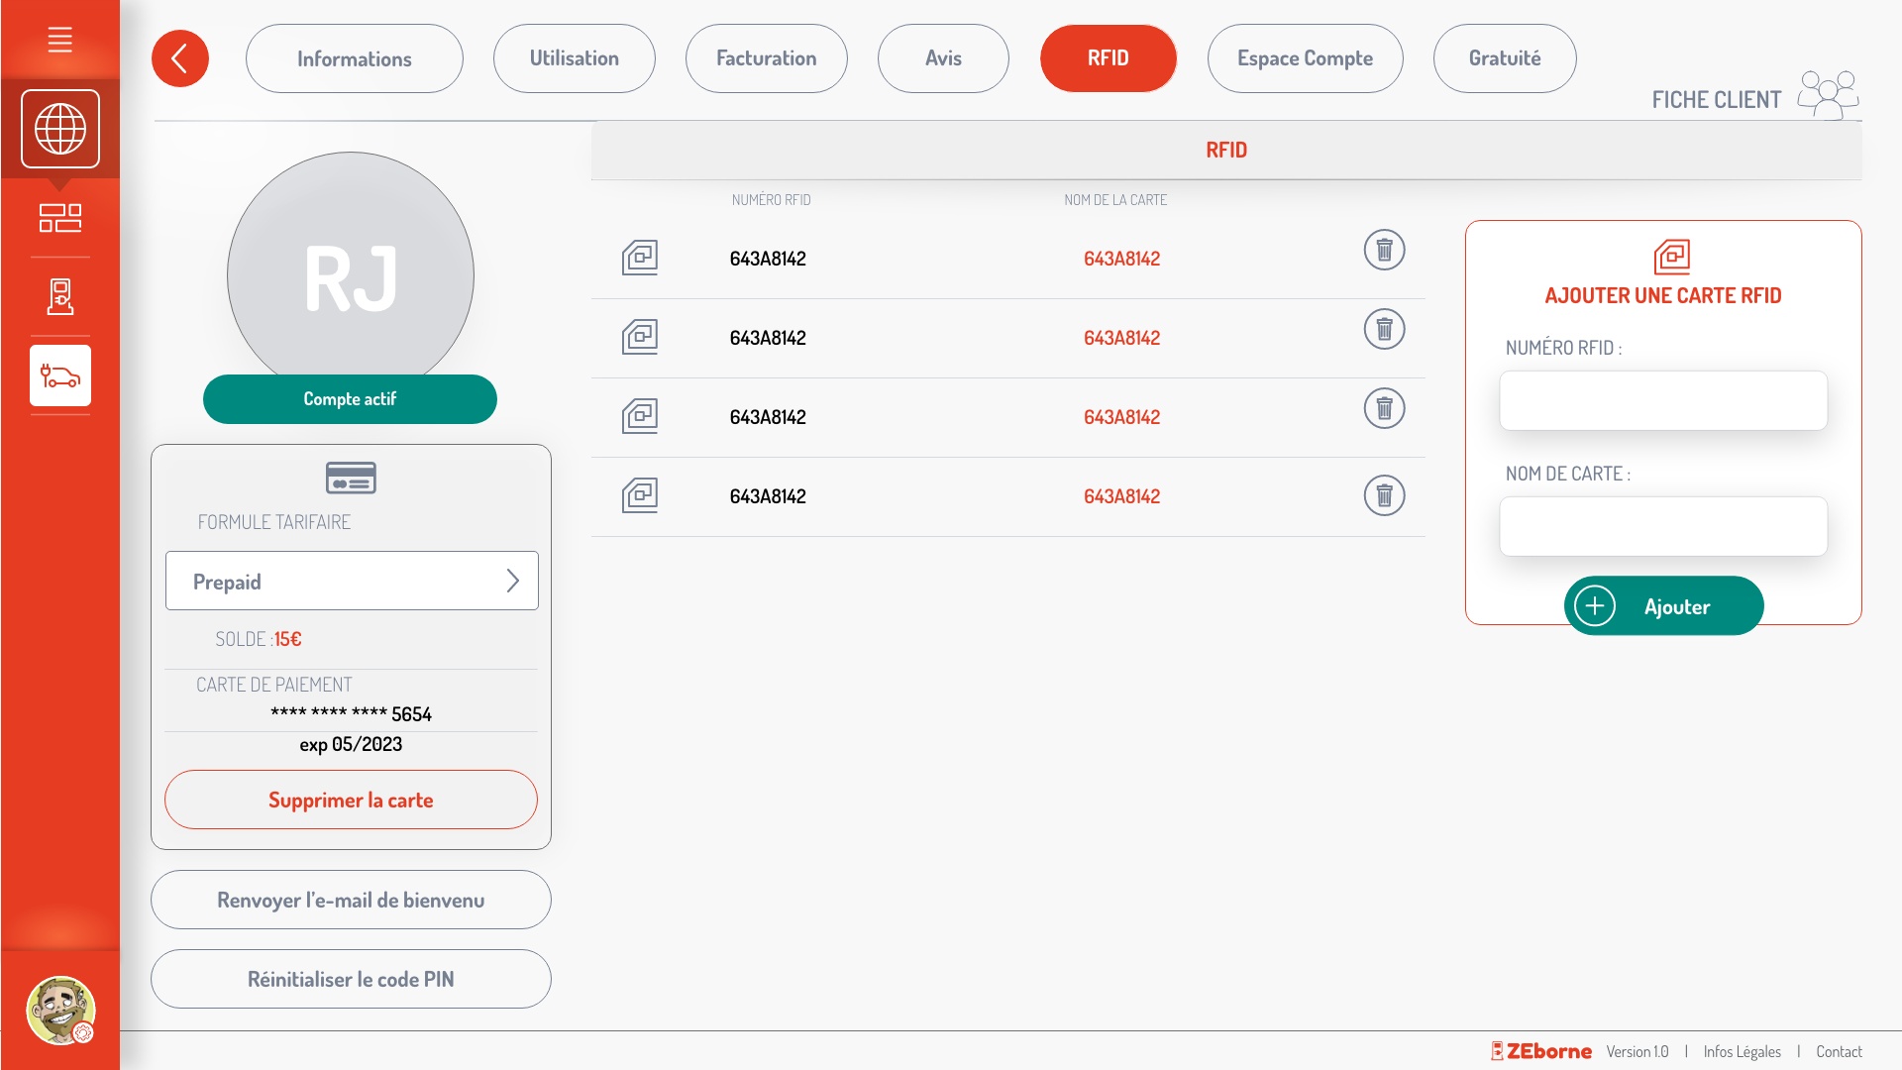Select the electric car sidebar icon
The height and width of the screenshot is (1070, 1902).
59,375
